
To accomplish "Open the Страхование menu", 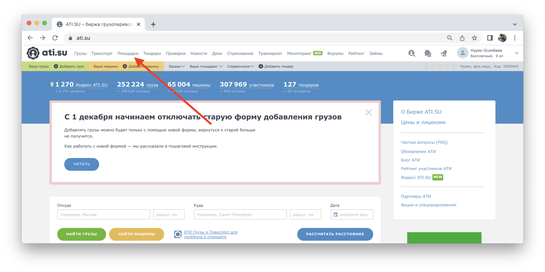I will click(240, 53).
